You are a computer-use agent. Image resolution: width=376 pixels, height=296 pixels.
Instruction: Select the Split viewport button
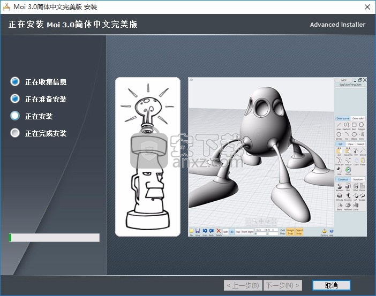225,232
